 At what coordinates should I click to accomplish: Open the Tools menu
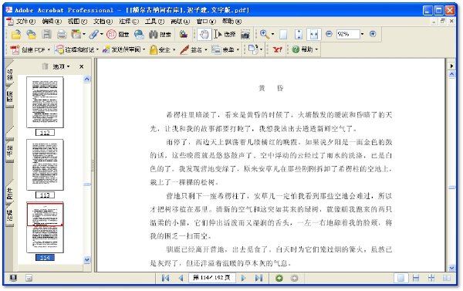(x=154, y=22)
